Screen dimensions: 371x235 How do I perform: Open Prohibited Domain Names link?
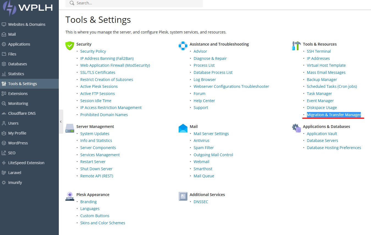tap(104, 115)
